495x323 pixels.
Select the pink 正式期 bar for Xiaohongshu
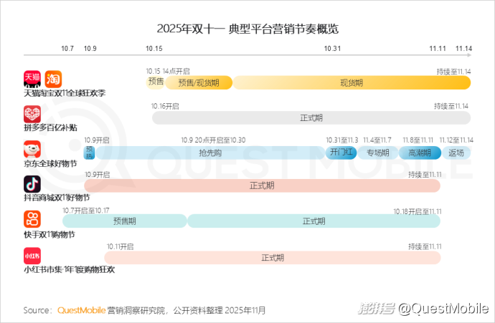tap(273, 257)
